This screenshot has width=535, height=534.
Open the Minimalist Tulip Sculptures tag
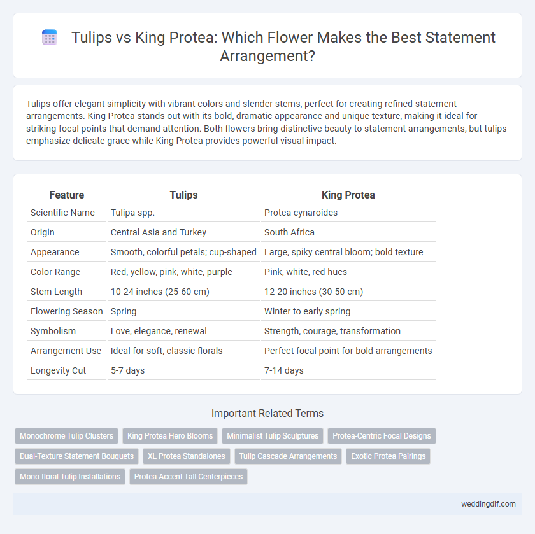pyautogui.click(x=273, y=436)
